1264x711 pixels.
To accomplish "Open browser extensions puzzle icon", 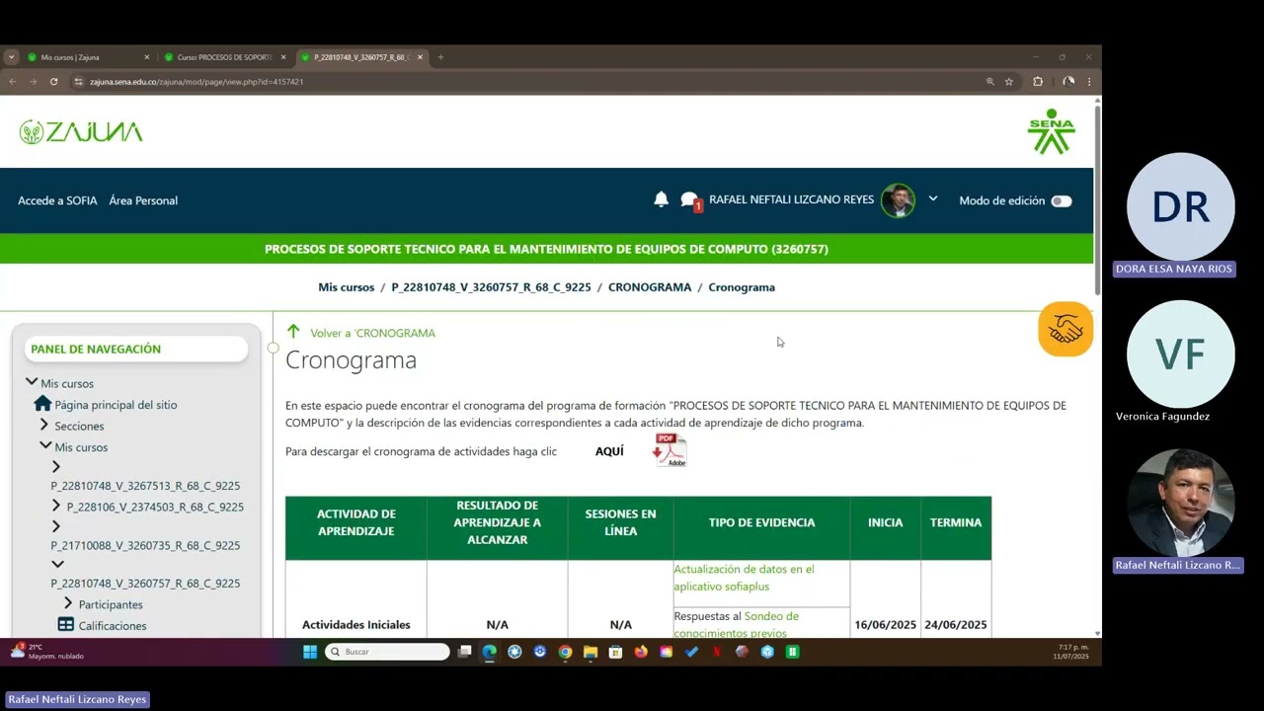I will pos(1038,82).
